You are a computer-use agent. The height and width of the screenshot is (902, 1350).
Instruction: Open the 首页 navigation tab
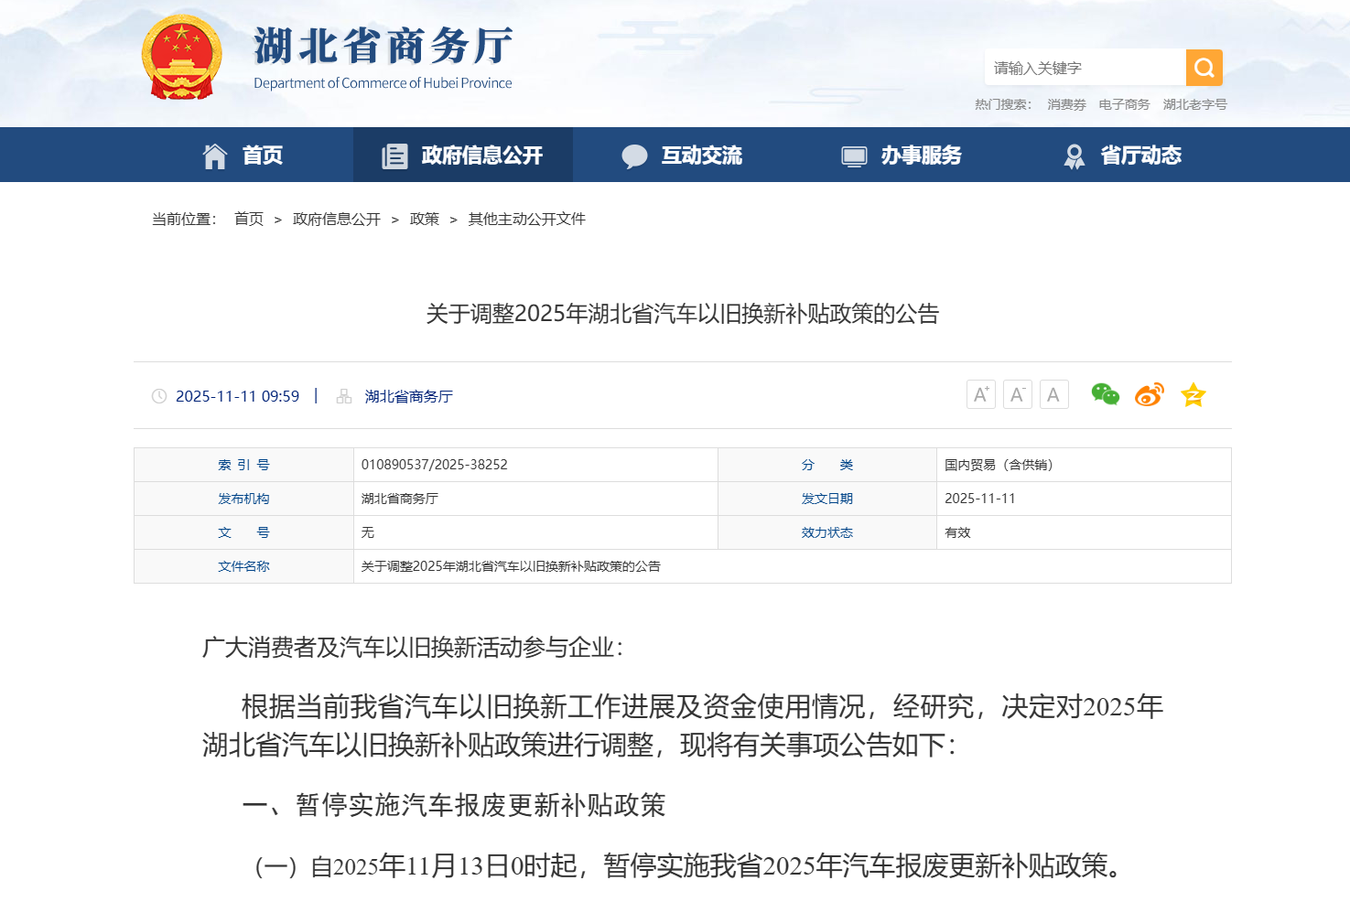243,156
